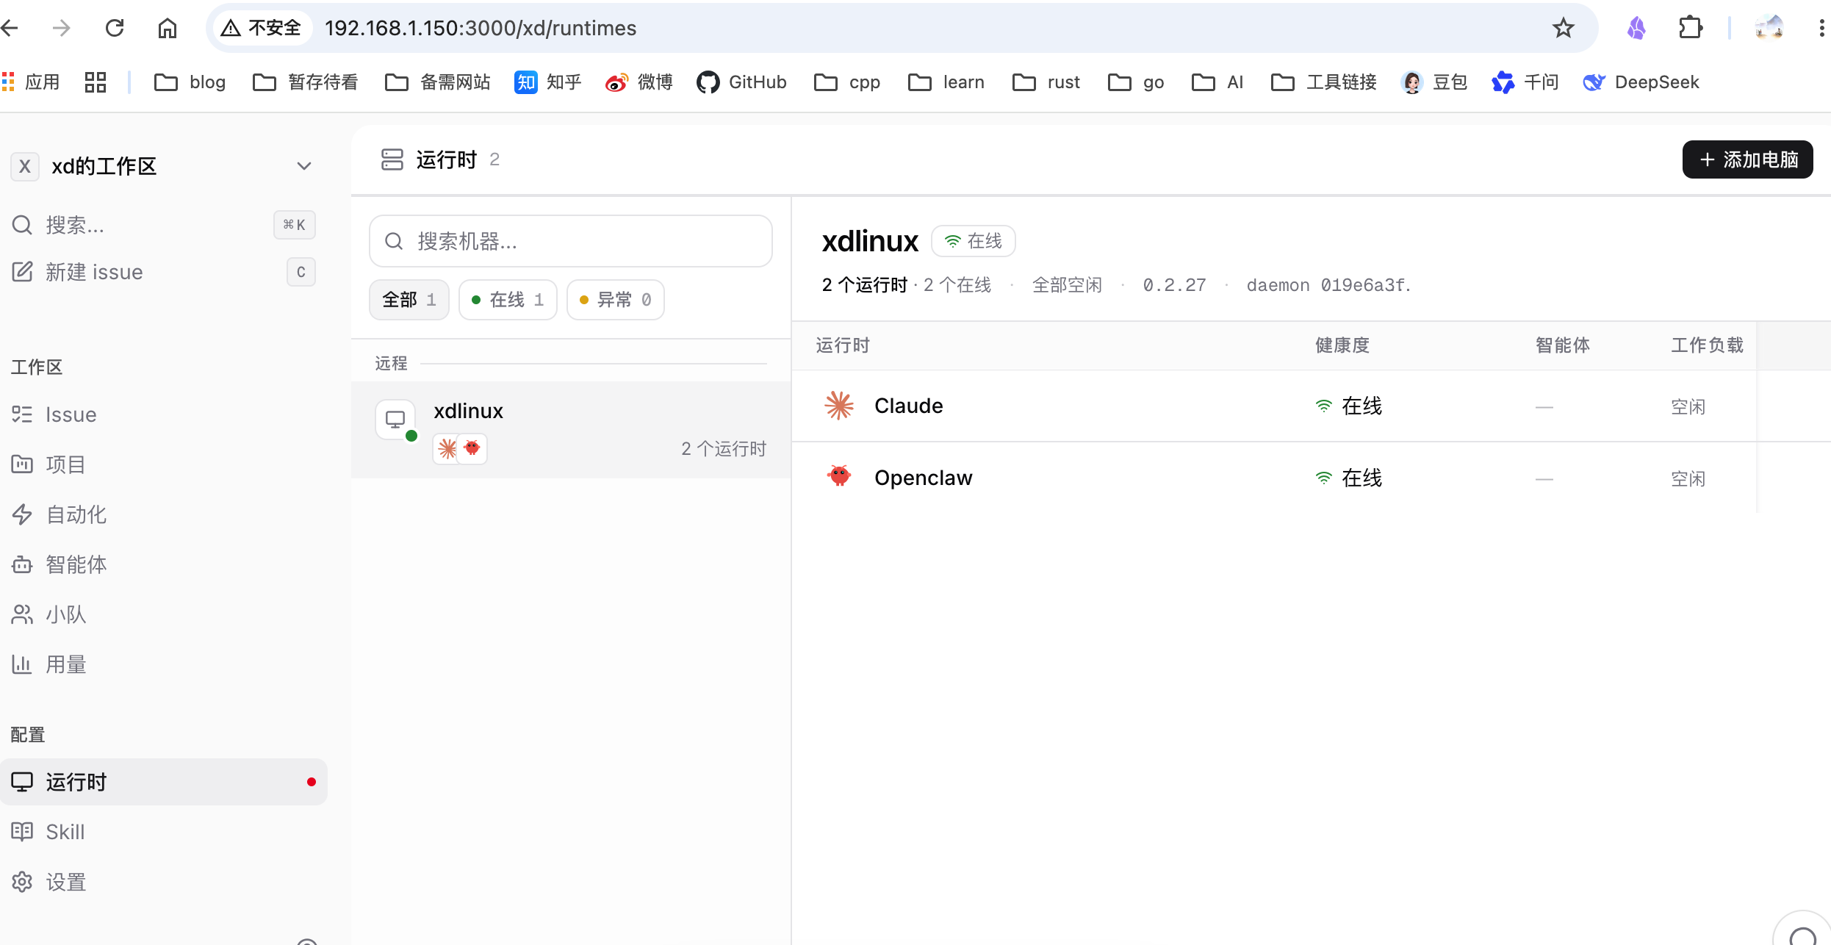
Task: Open the 应用 apps shortcut
Action: [31, 82]
